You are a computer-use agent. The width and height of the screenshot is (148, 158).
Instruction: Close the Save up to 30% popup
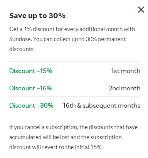pos(141,10)
